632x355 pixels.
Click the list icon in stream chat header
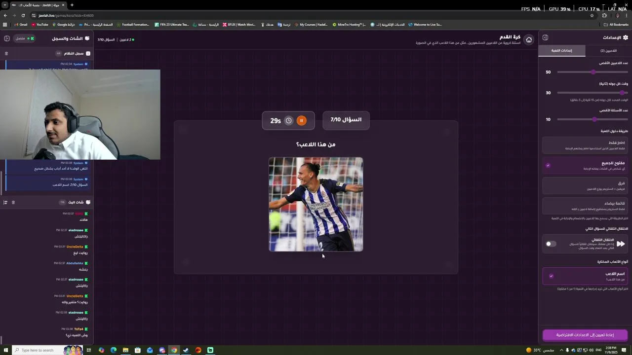(x=5, y=202)
